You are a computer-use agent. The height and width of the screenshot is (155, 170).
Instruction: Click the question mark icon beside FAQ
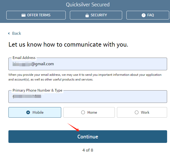point(143,15)
